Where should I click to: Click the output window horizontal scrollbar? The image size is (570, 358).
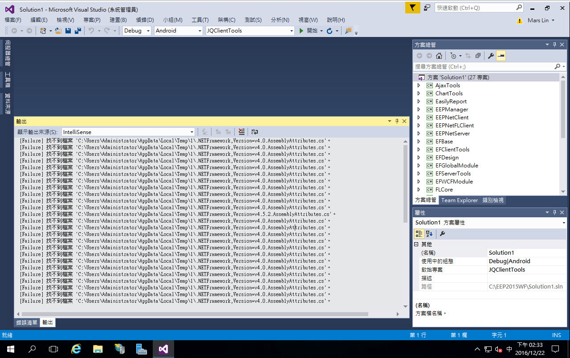(x=194, y=314)
